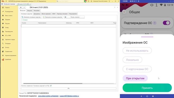Open the support email link at data-mobile.ru
Viewport: 174px width, 98px height.
69,96
